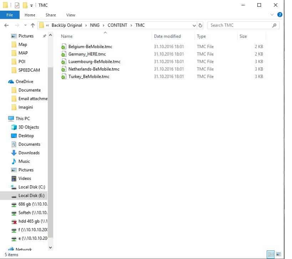Viewport: 292px width, 259px height.
Task: Click the NNG breadcrumb in address bar
Action: coord(94,25)
